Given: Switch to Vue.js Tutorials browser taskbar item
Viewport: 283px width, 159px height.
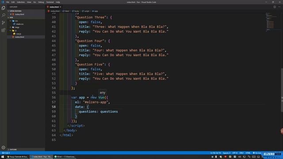Looking at the screenshot, I should [x=17, y=157].
